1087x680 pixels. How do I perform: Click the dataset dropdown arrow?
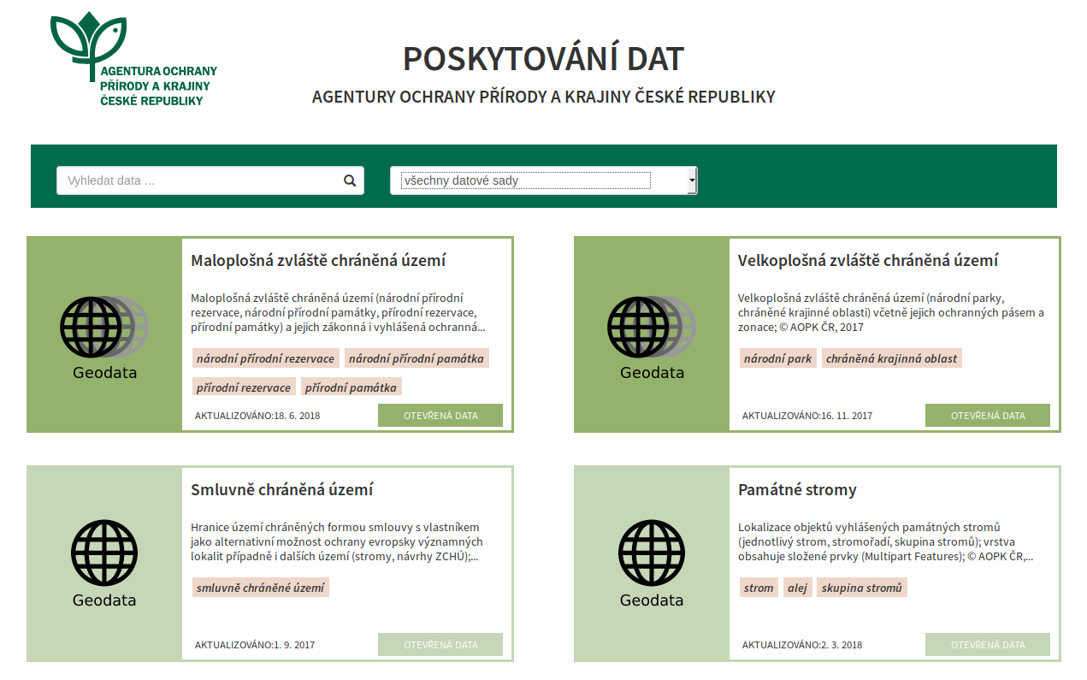pyautogui.click(x=692, y=180)
